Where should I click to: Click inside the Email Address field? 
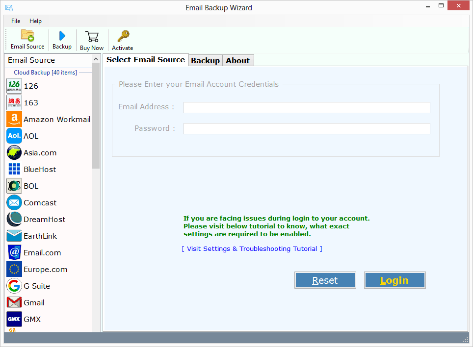coord(306,107)
